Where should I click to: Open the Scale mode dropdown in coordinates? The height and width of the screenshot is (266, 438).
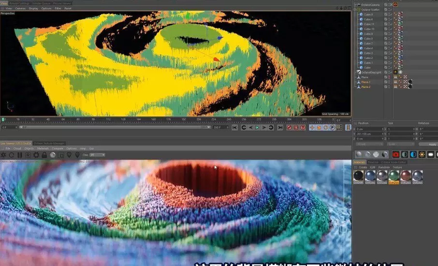click(x=401, y=144)
